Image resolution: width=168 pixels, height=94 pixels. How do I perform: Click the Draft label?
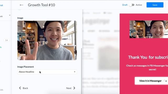[x=125, y=5]
